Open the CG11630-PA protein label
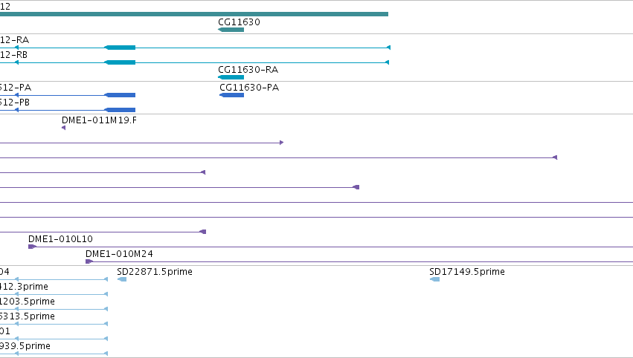This screenshot has height=358, width=633. point(249,87)
